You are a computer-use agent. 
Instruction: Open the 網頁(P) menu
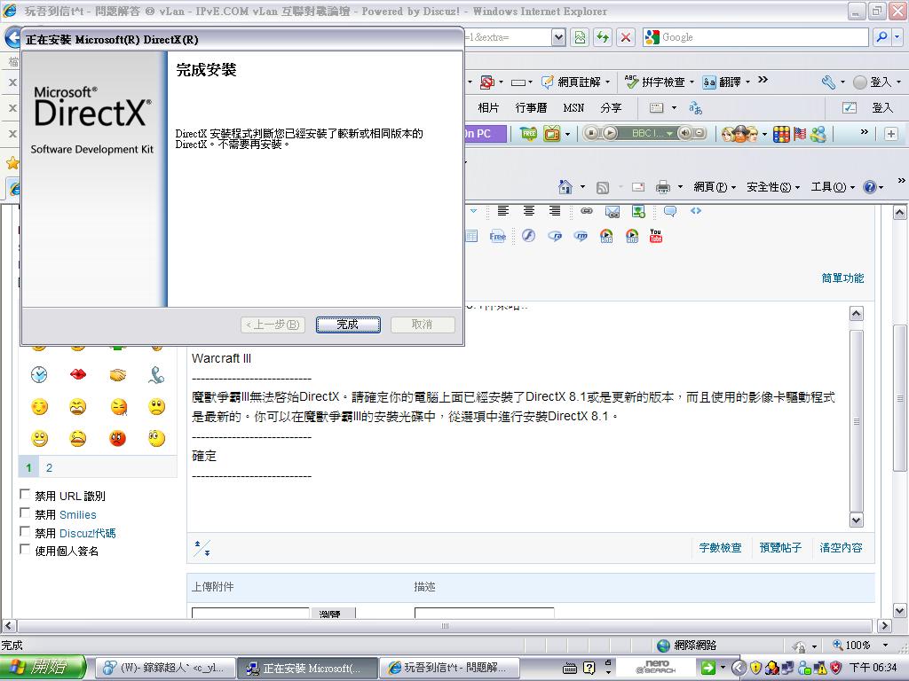(x=715, y=186)
